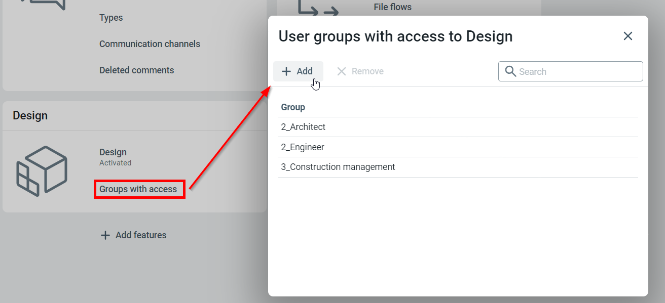Close the user groups dialog
The height and width of the screenshot is (303, 665).
pyautogui.click(x=628, y=36)
